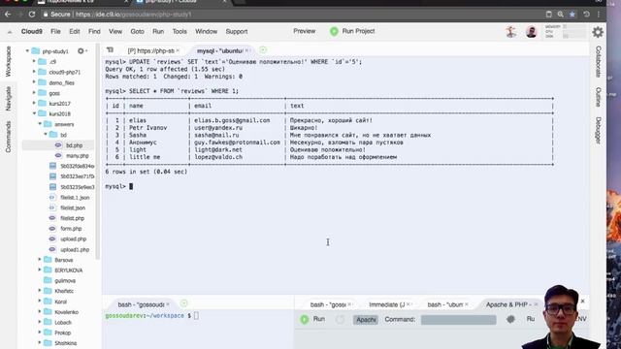Open the Edit menu
The width and height of the screenshot is (621, 349).
[75, 31]
